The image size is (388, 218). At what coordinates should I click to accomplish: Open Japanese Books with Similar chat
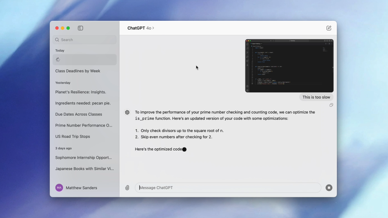tap(84, 169)
